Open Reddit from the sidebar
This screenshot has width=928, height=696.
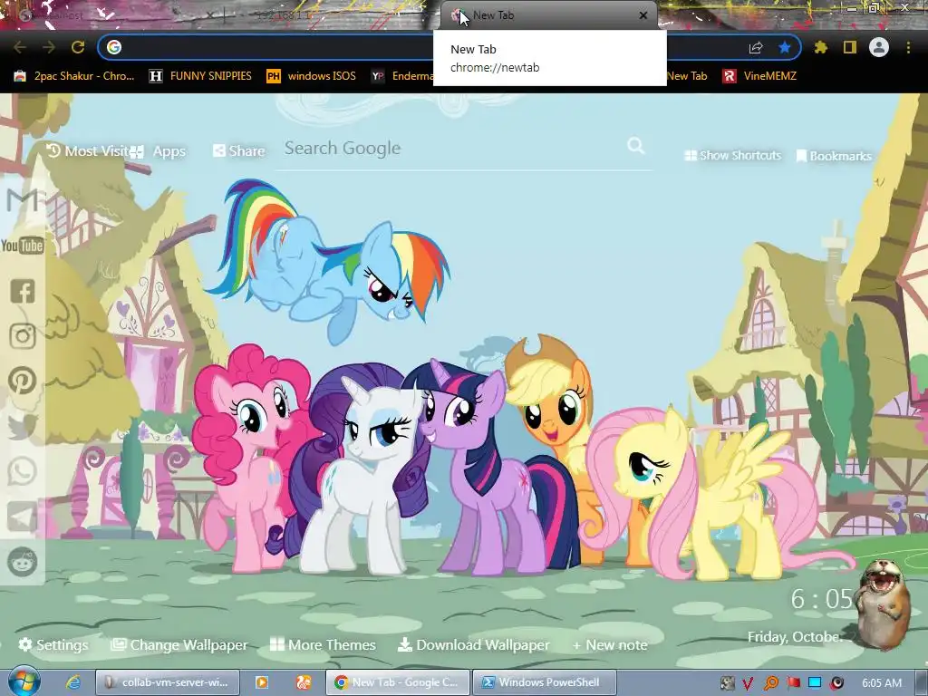(23, 562)
